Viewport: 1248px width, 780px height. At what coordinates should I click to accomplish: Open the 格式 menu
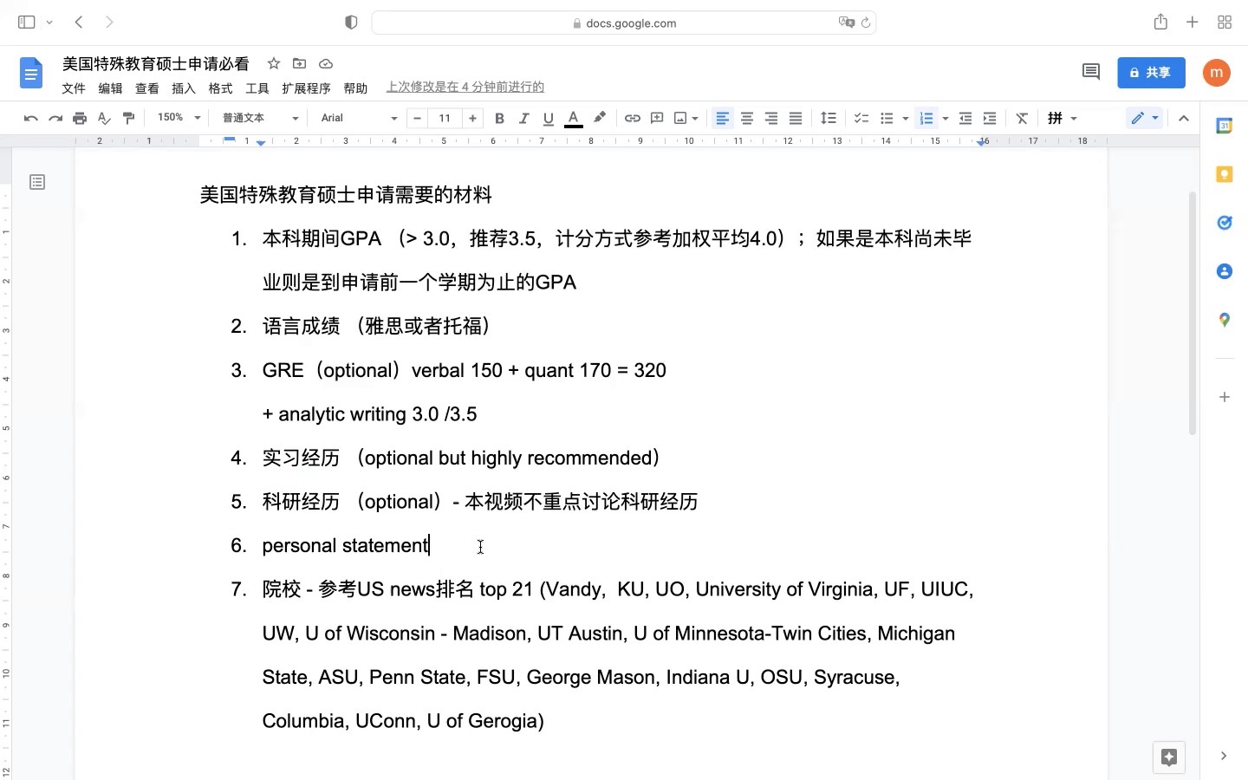220,88
